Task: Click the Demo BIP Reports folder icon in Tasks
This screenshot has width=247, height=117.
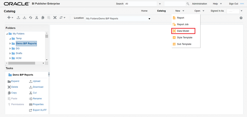Action: tap(10, 75)
